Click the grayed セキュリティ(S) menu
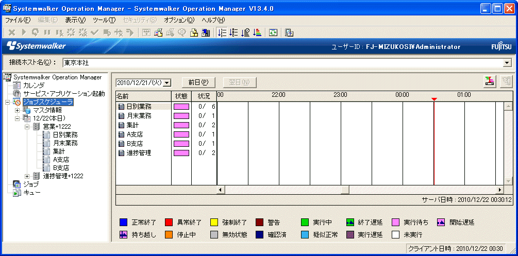Screen dimensions: 518x256 (140, 20)
